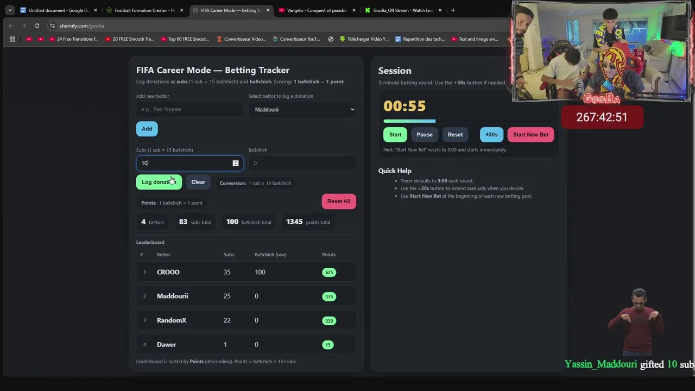Open the 20 FREE Smooth Tra... bookmark
Image resolution: width=695 pixels, height=391 pixels.
pos(130,39)
